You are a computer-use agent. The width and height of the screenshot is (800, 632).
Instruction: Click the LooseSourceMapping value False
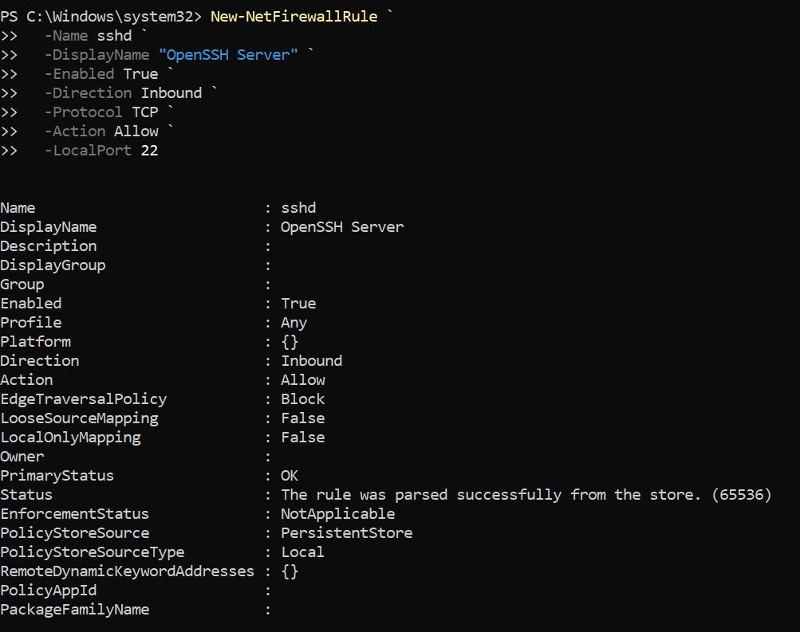pyautogui.click(x=303, y=418)
